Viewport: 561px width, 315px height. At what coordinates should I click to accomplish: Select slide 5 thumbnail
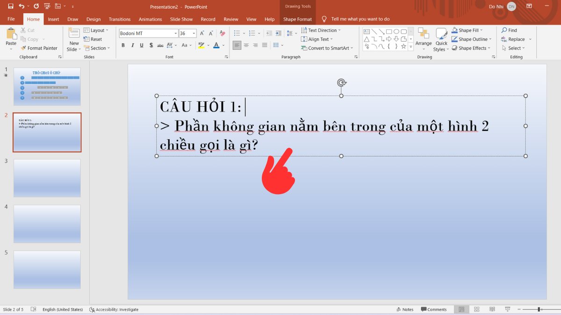pos(47,270)
